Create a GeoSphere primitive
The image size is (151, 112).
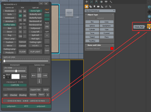pos(107,26)
